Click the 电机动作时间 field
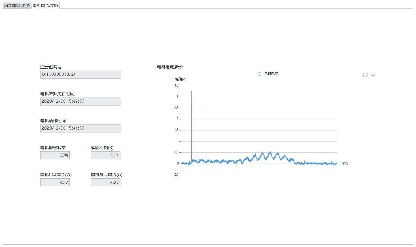This screenshot has width=416, height=247. (80, 128)
